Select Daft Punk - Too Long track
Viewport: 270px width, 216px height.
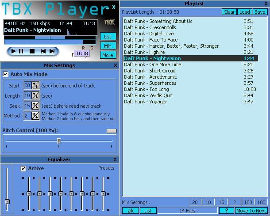coord(191,89)
